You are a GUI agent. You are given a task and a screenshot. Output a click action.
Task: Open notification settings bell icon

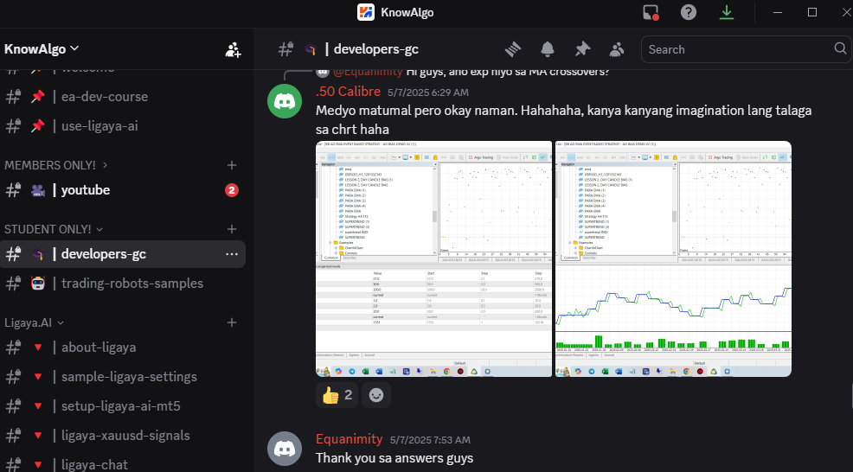tap(548, 49)
